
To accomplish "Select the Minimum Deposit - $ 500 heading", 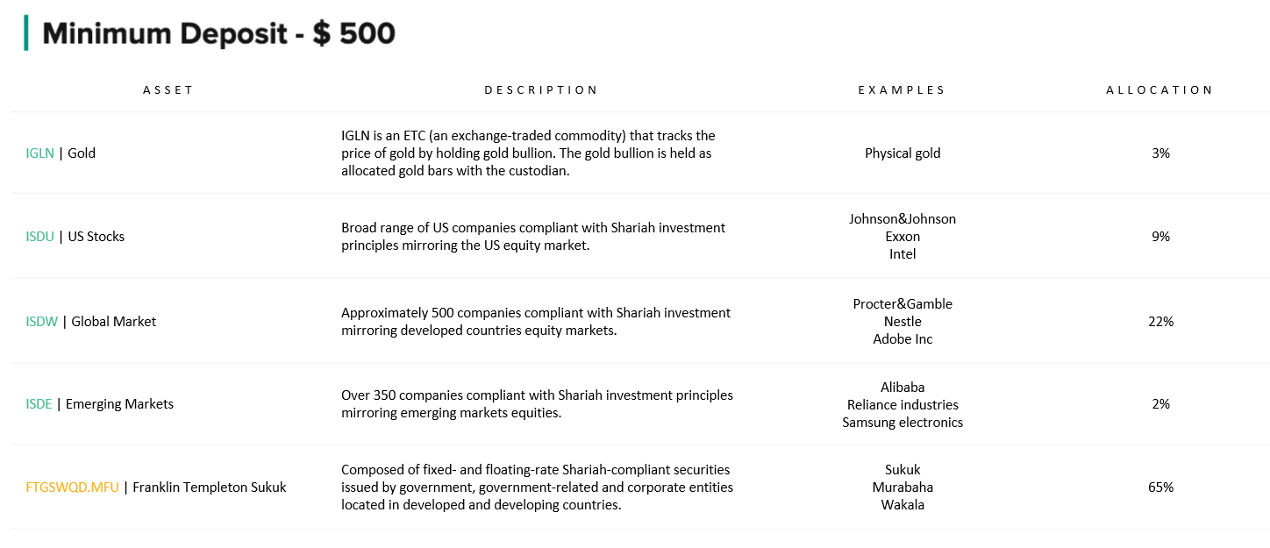I will (219, 33).
